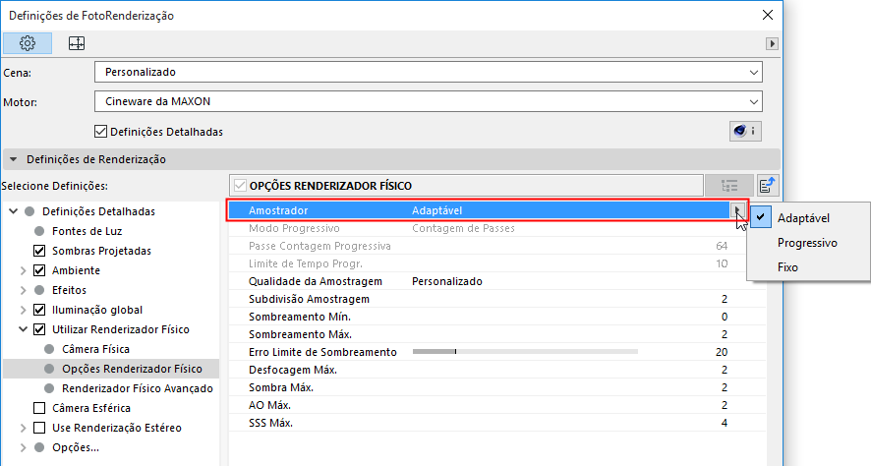Enable Câmera Esférica checkbox

pyautogui.click(x=39, y=408)
